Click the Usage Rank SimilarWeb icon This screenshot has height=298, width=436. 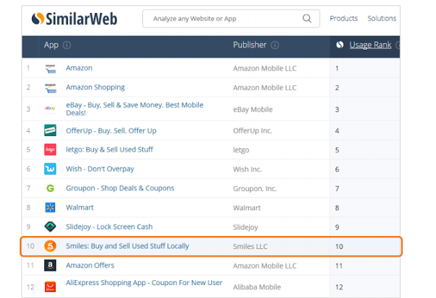coord(340,45)
